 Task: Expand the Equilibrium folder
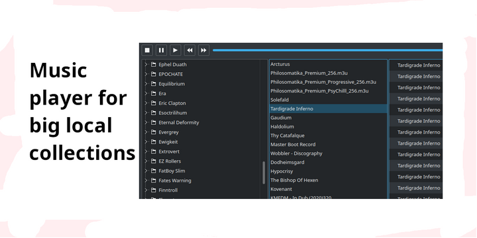[x=146, y=84]
